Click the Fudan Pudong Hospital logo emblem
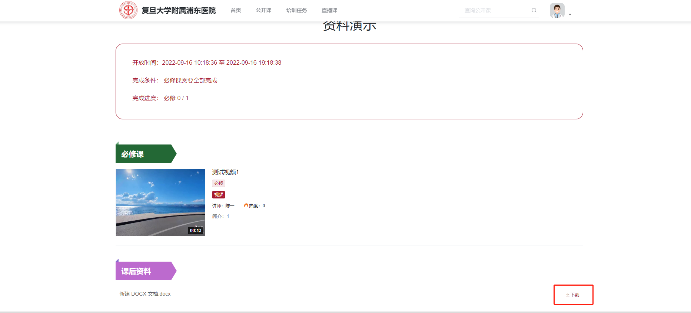Screen dimensions: 691x313 128,10
